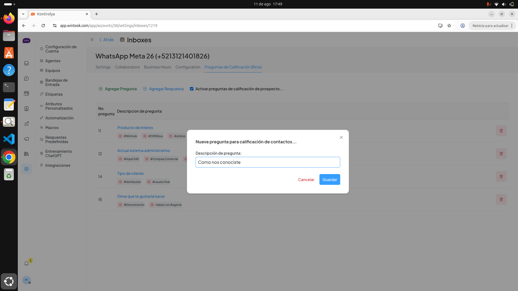
Task: Open settings gear in left sidebar
Action: pos(26,169)
